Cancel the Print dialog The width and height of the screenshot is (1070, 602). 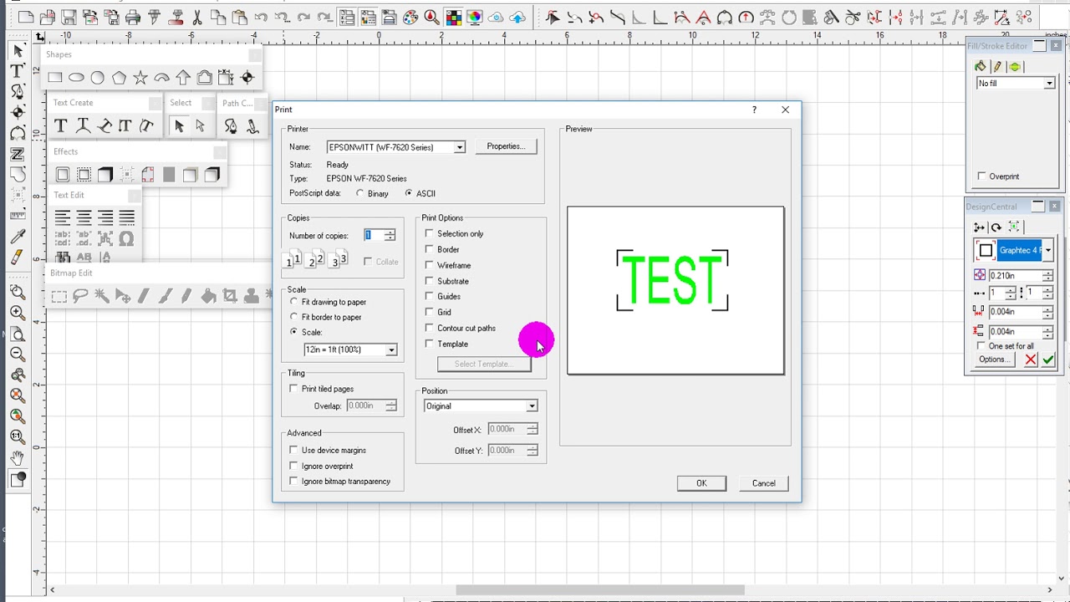point(763,483)
